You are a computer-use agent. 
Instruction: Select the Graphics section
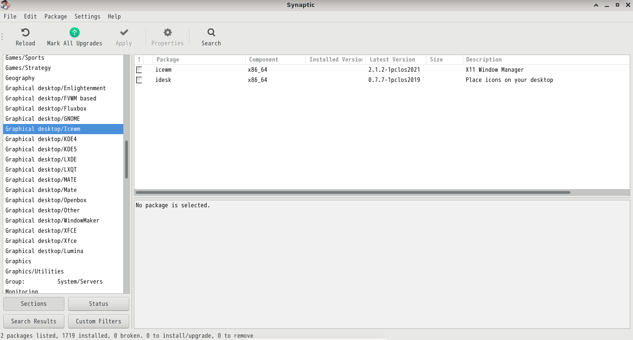click(63, 261)
